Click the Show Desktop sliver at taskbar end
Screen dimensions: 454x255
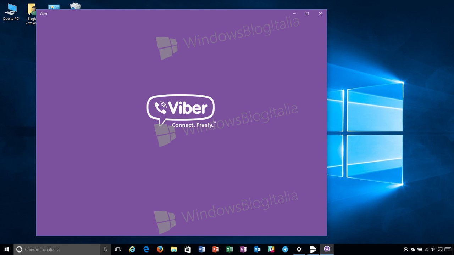click(453, 249)
